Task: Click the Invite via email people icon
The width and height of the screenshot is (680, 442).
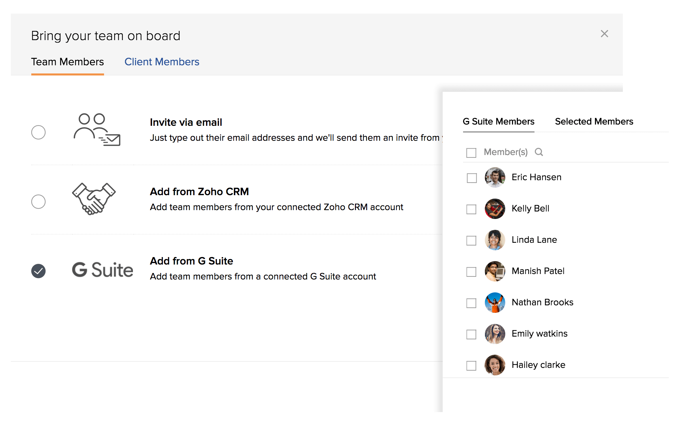Action: [97, 130]
